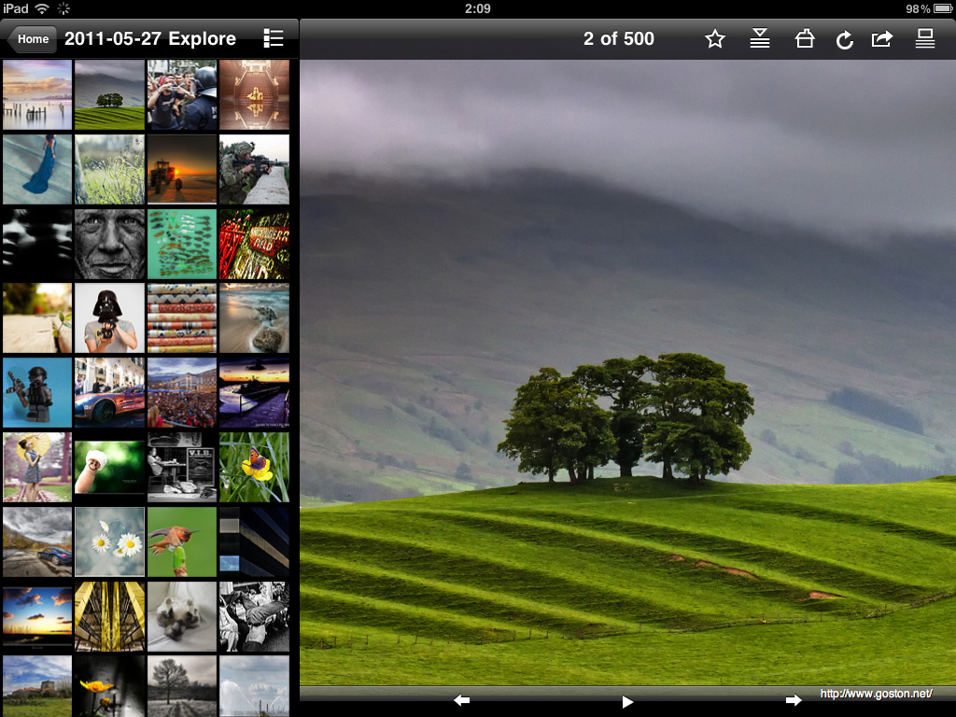Open the girl with yellow parasol thumbnail
Viewport: 956px width, 717px height.
click(x=37, y=467)
